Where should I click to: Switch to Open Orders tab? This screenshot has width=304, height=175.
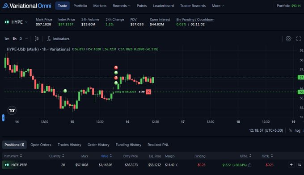(x=41, y=145)
